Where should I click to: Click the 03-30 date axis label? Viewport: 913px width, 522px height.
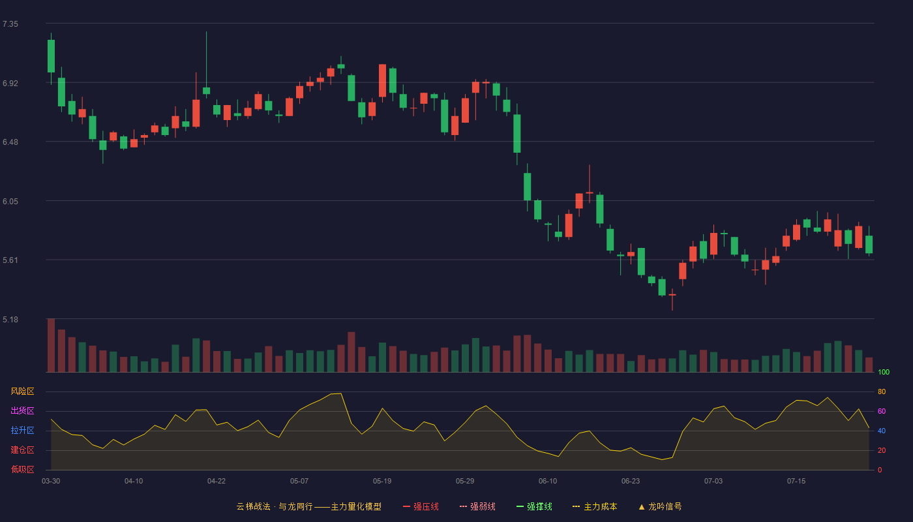(51, 481)
